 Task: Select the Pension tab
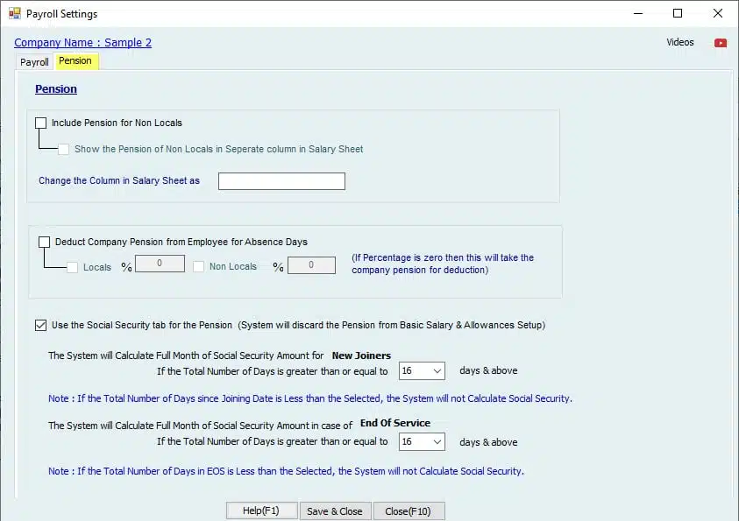(77, 61)
